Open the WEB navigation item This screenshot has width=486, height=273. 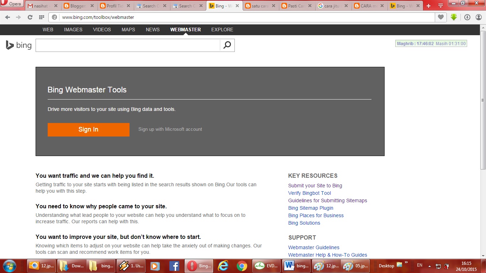click(x=48, y=30)
